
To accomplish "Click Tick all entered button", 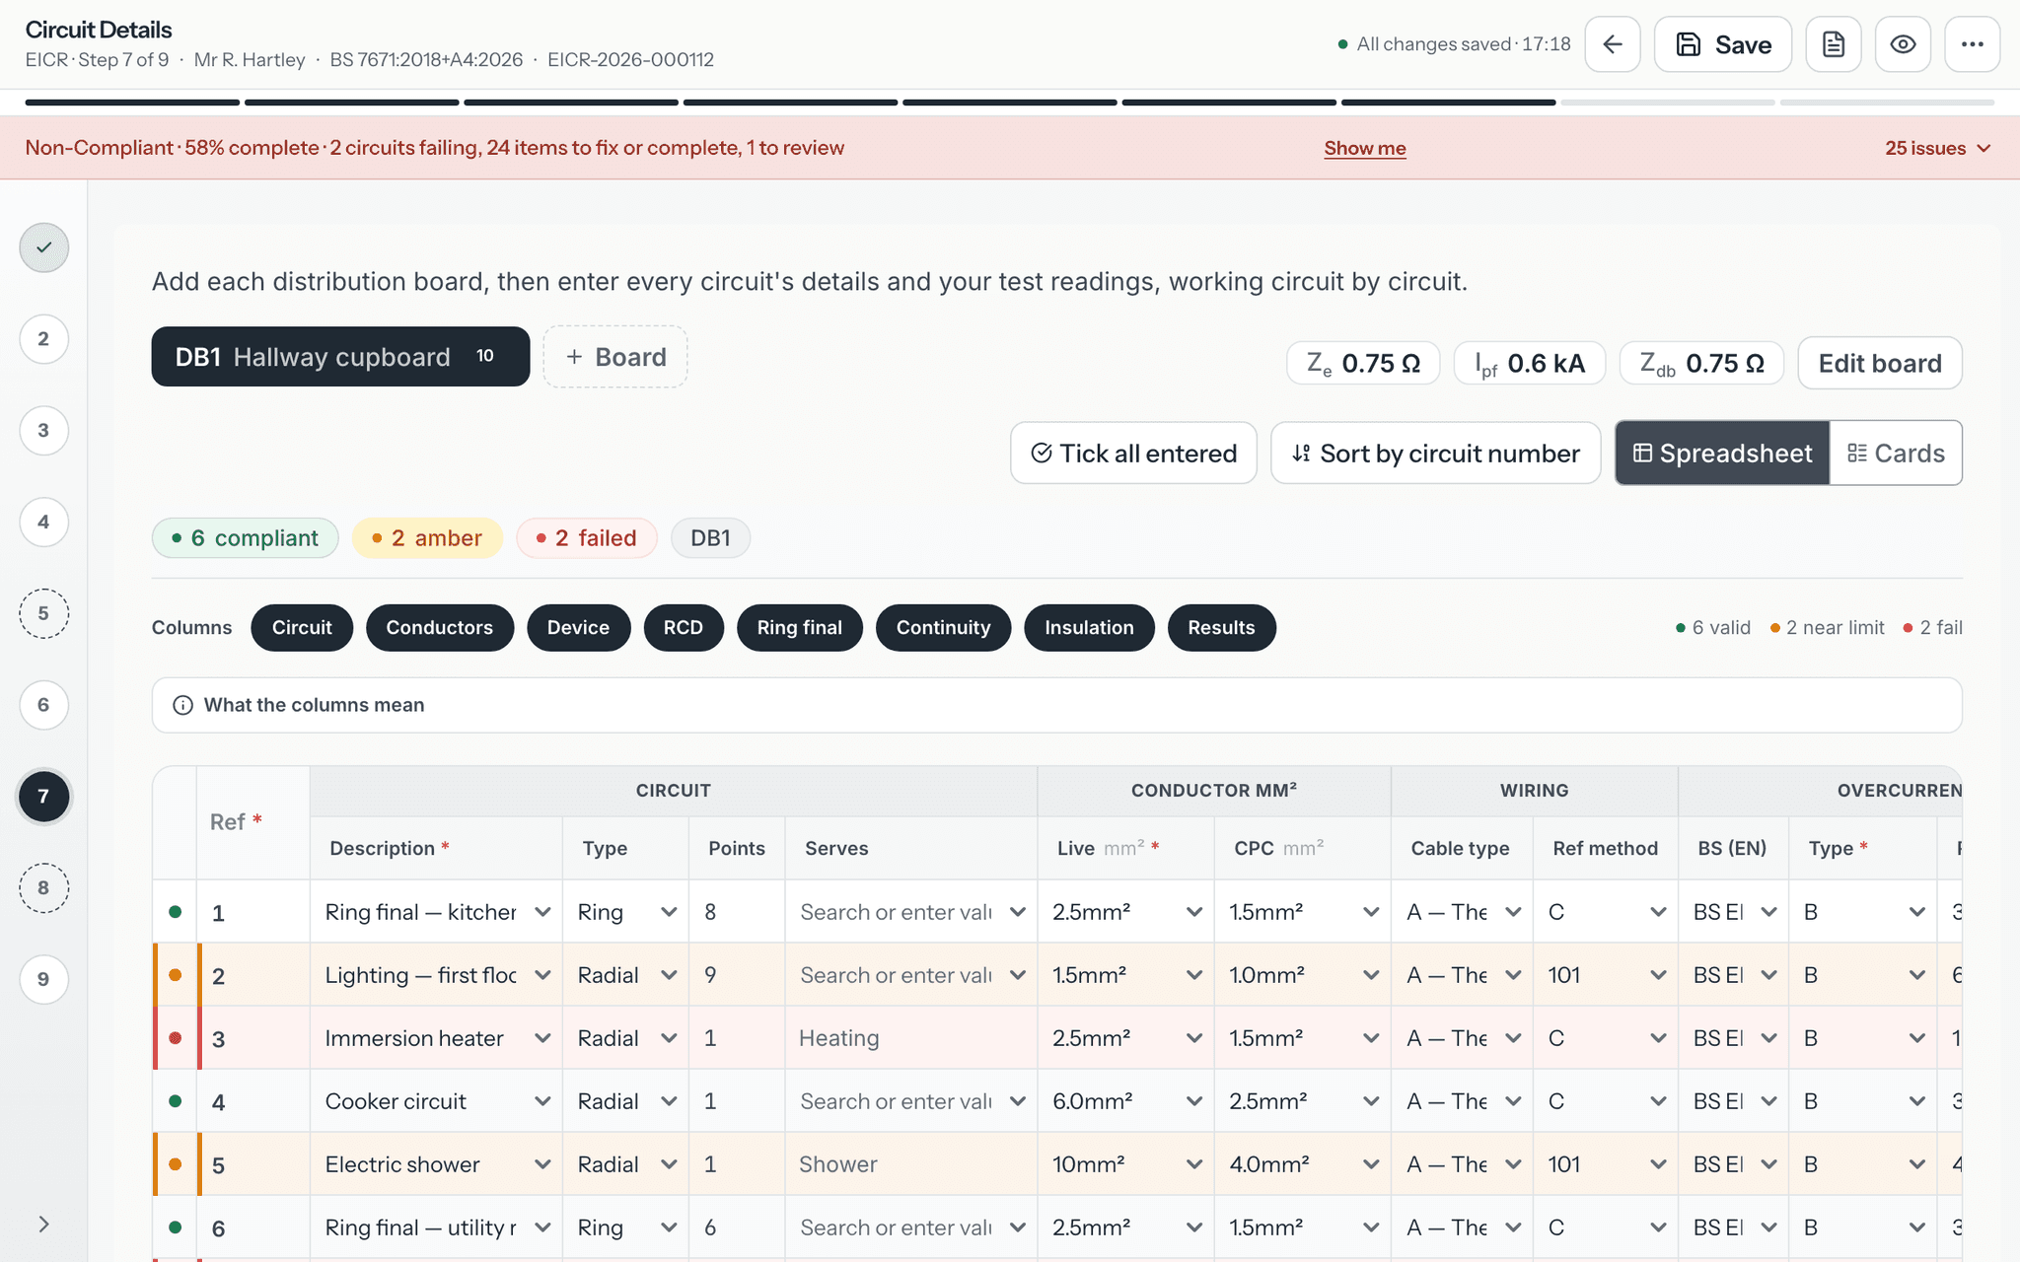I will pos(1133,454).
